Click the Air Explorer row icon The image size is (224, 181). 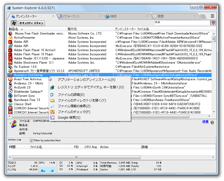[10, 67]
